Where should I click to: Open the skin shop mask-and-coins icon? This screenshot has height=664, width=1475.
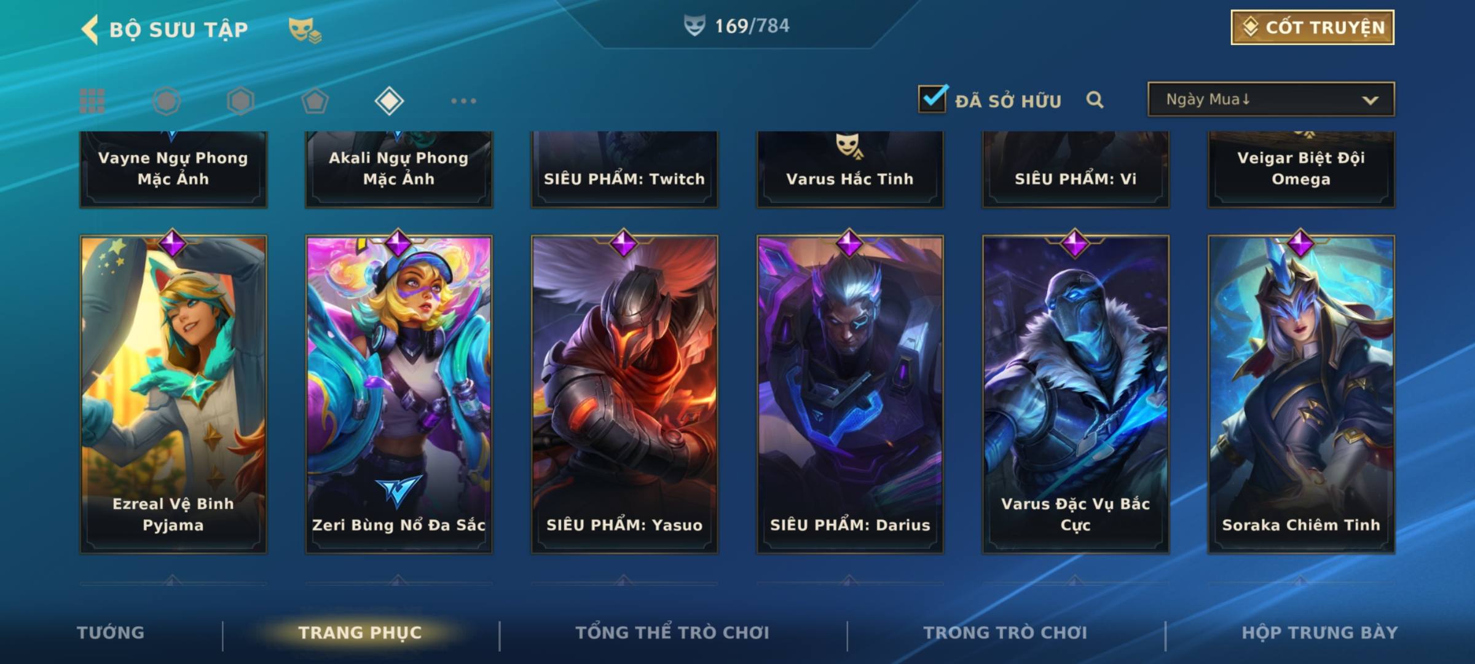click(305, 30)
